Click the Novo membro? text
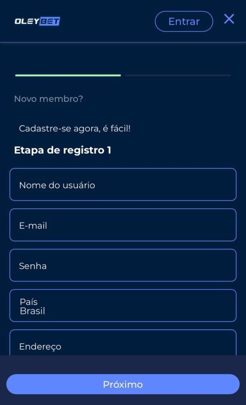The image size is (246, 405). [49, 99]
